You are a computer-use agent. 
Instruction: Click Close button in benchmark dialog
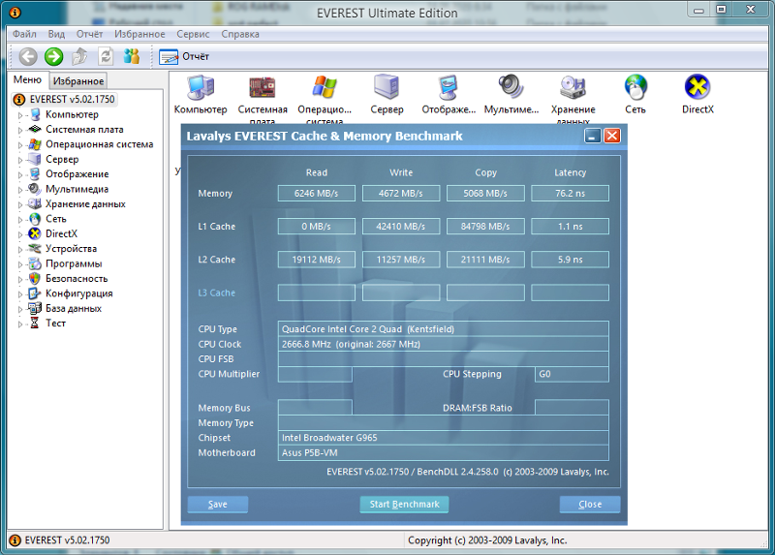pyautogui.click(x=590, y=504)
